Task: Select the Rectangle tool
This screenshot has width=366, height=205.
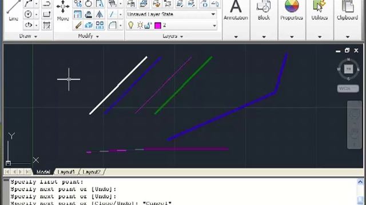Action: (x=46, y=14)
